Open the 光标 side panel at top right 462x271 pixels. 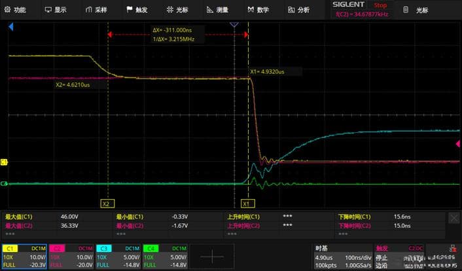[x=421, y=10]
